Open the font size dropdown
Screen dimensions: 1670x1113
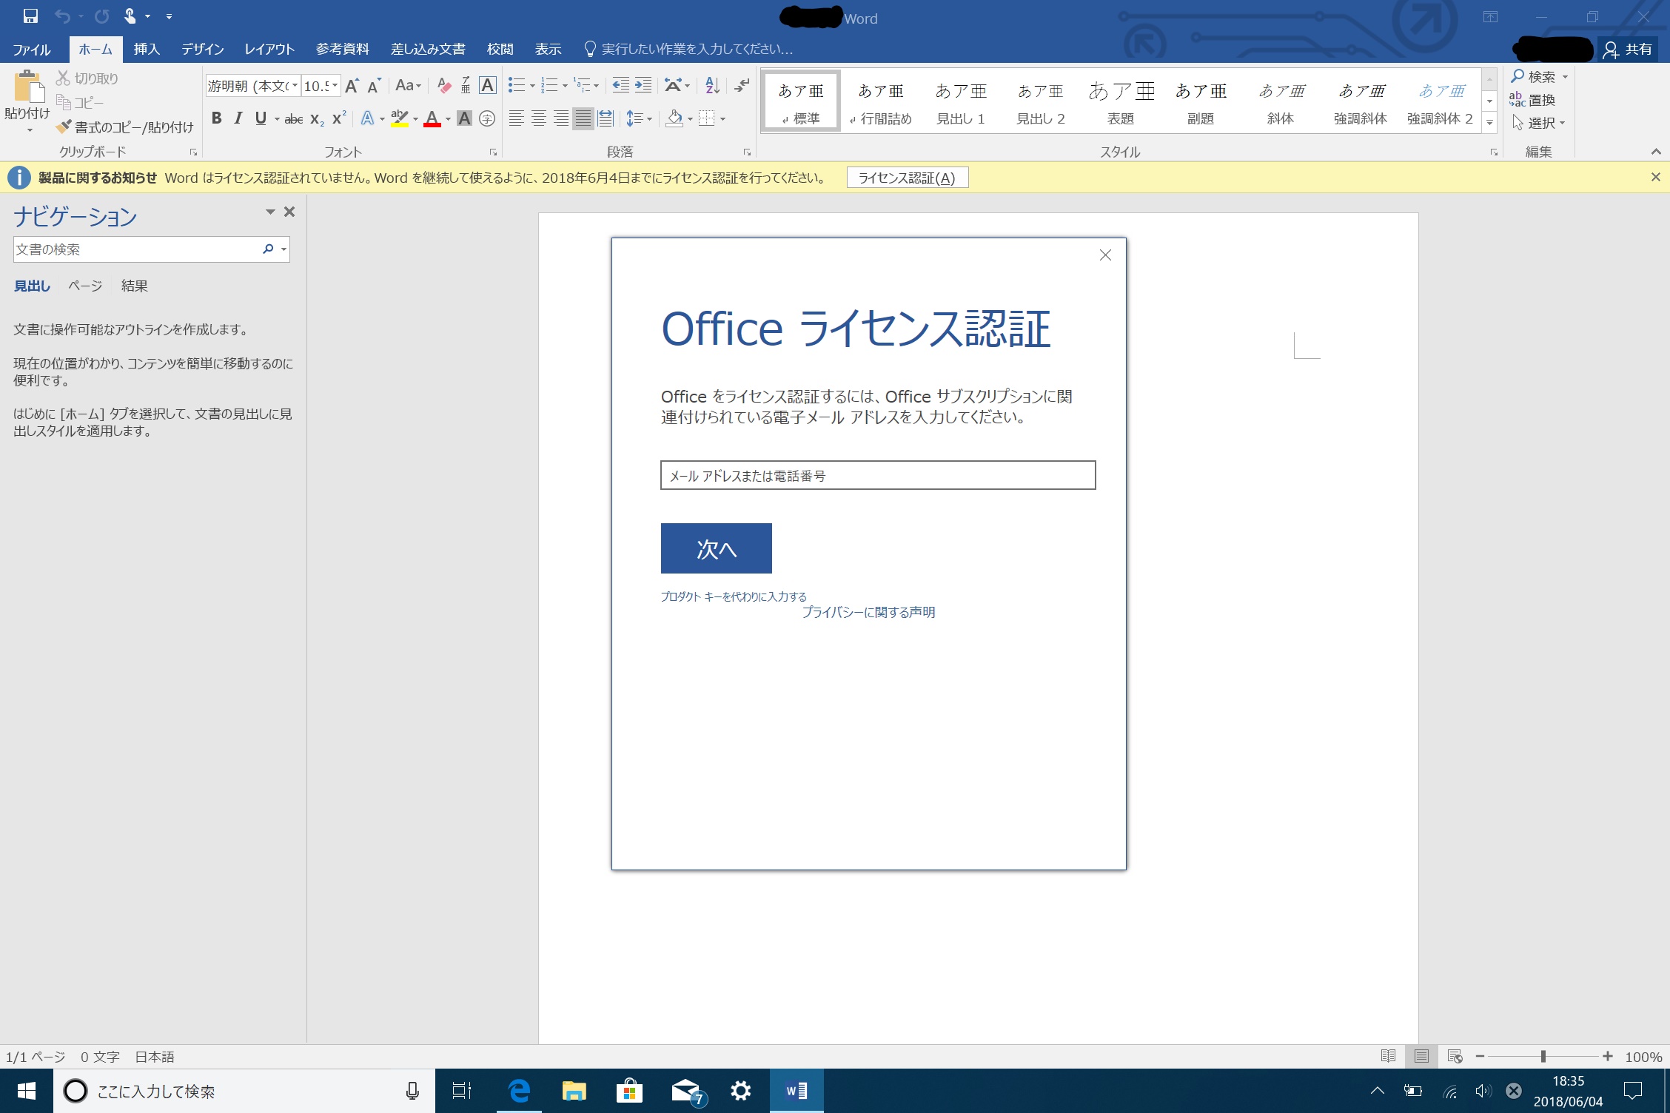pos(335,84)
